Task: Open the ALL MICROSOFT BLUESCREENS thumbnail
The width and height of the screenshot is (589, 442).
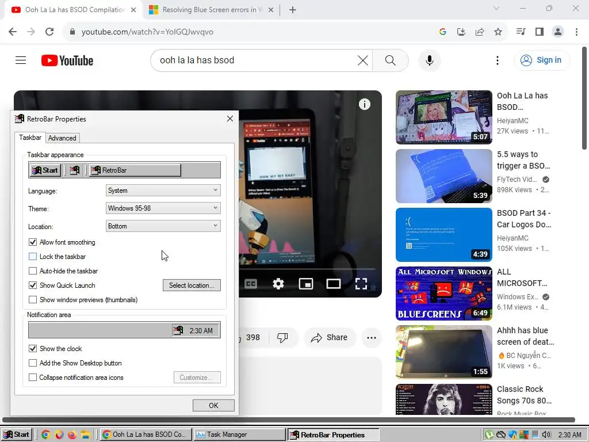Action: [x=444, y=293]
